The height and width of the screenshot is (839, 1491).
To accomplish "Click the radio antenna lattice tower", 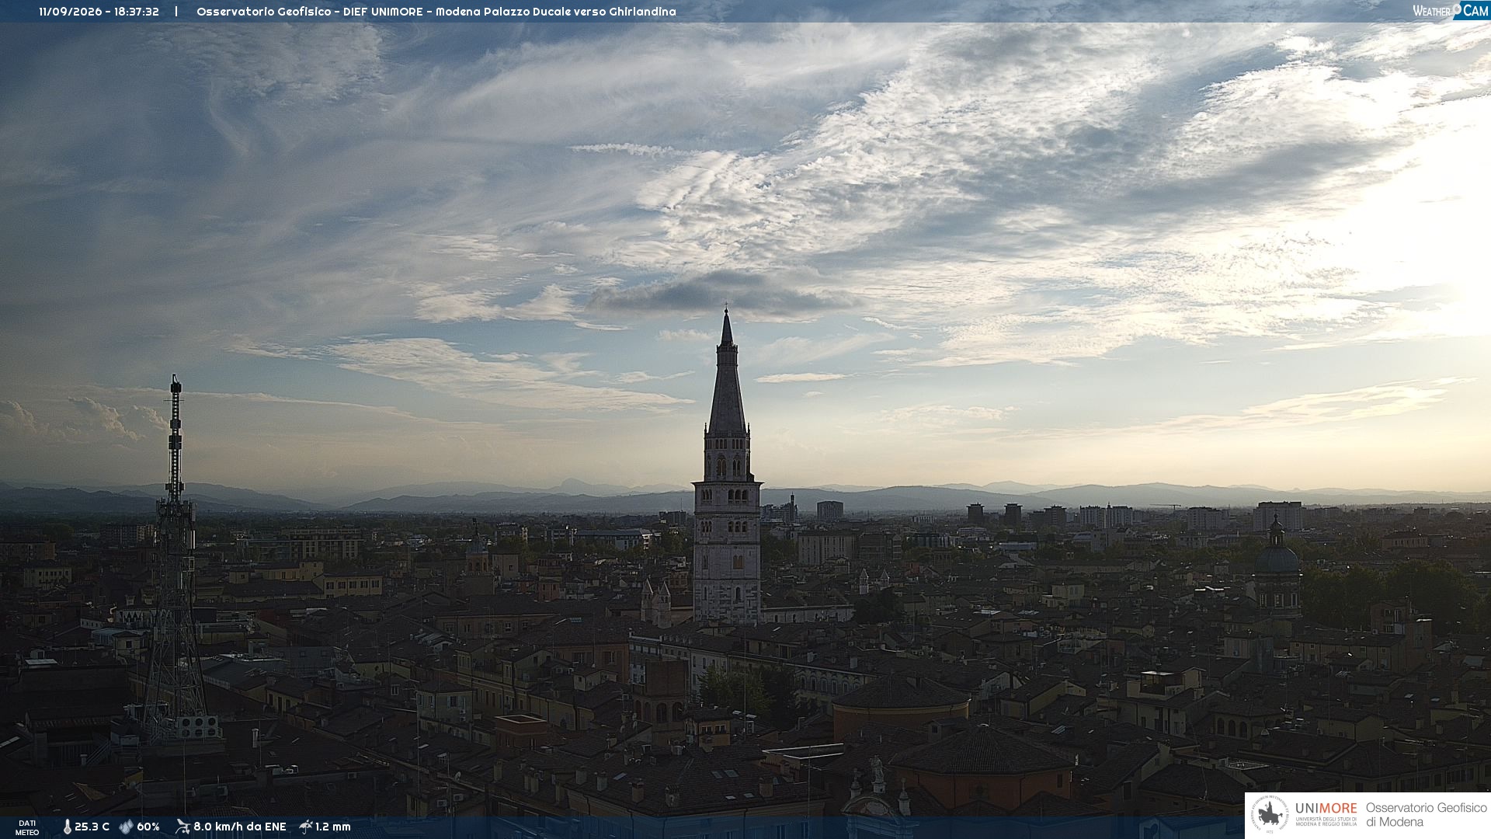I will point(175,559).
